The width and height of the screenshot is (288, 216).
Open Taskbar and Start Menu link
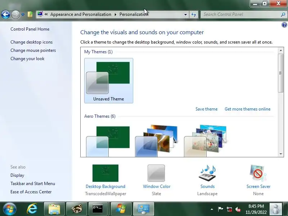[33, 184]
